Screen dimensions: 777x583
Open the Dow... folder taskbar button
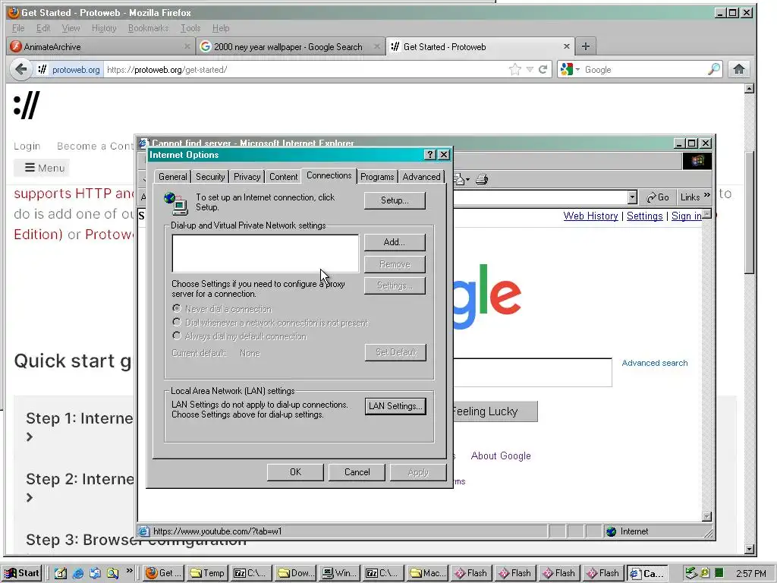pos(295,573)
